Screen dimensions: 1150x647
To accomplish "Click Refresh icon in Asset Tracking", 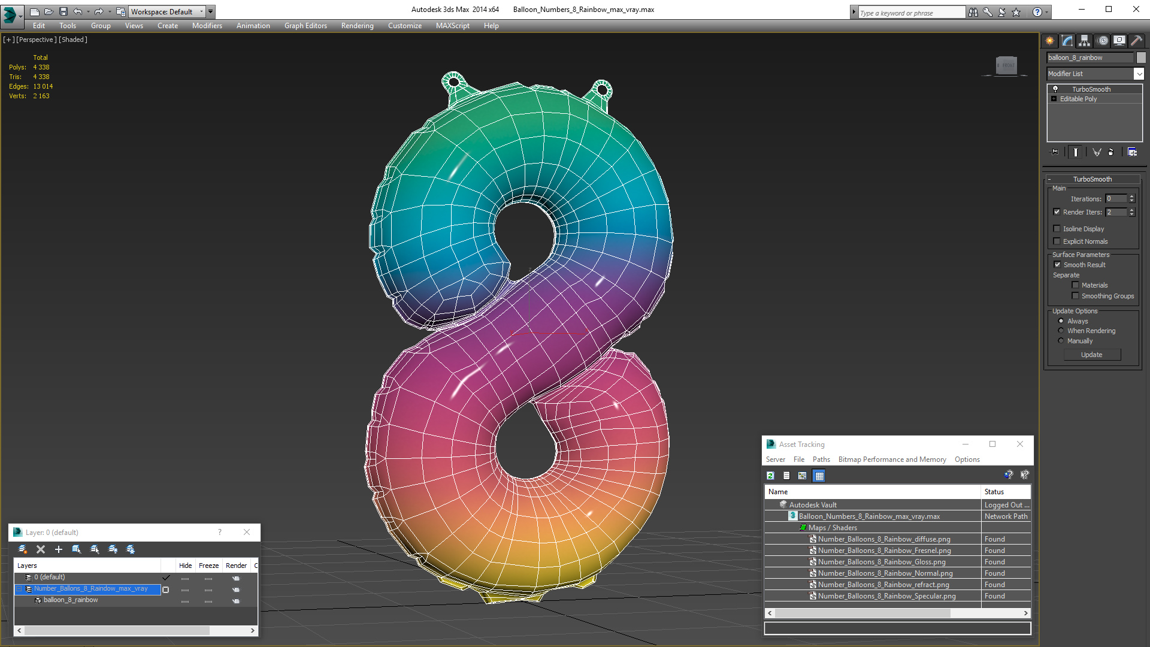I will click(771, 476).
